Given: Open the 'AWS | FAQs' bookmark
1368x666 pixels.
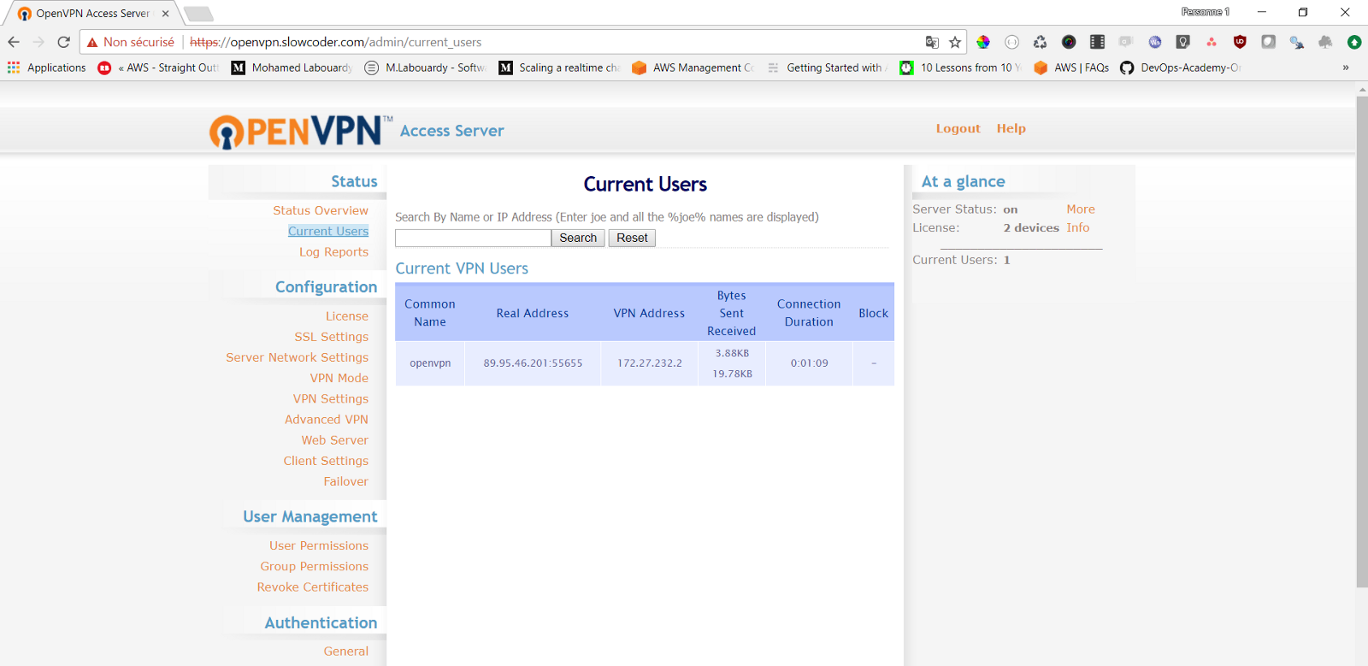Looking at the screenshot, I should click(x=1071, y=68).
